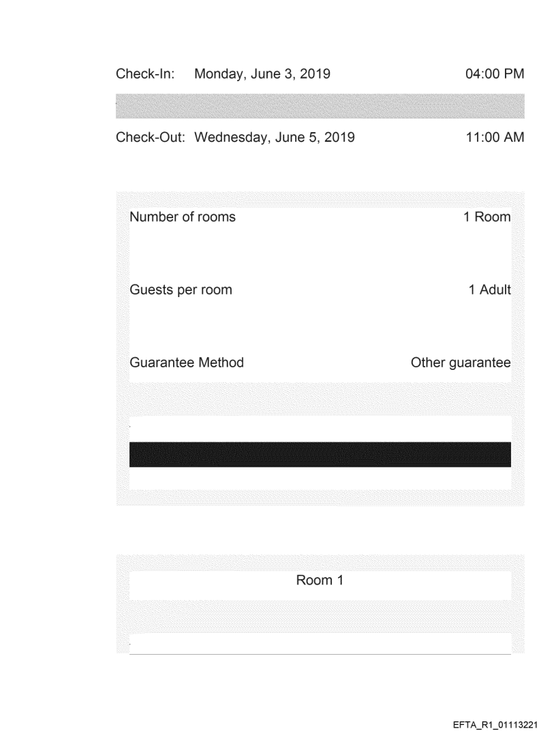This screenshot has height=731, width=556.
Task: Click the empty white row beneath Room 1
Action: 320,642
